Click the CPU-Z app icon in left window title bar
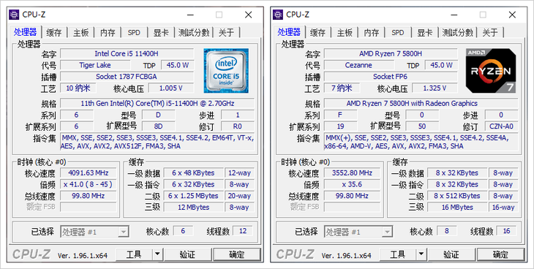Screen dimensions: 534x269 coord(15,15)
